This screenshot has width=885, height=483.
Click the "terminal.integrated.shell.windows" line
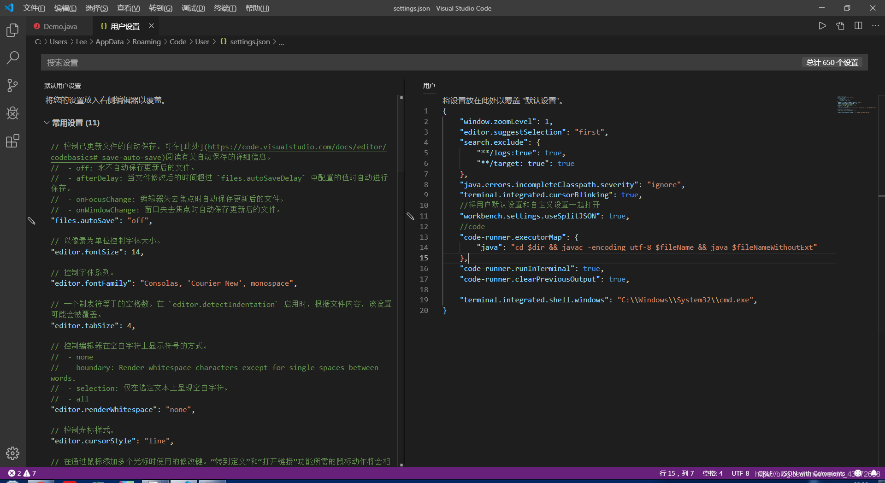click(608, 300)
